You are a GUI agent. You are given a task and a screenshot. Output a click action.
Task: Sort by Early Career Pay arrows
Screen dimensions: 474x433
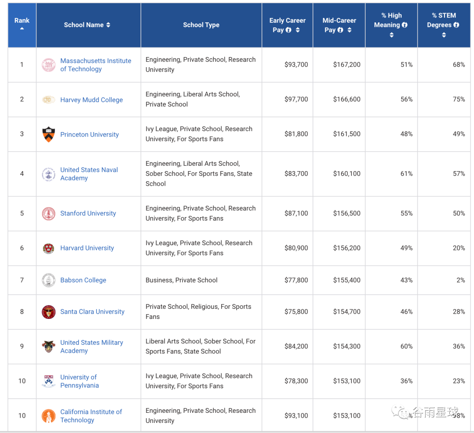(298, 30)
